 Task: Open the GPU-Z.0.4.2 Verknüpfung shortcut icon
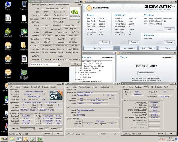[24, 74]
